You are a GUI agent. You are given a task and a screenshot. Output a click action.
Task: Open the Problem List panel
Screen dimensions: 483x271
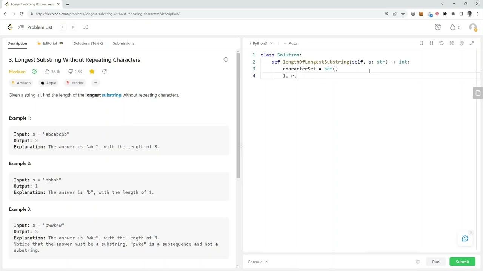click(35, 27)
